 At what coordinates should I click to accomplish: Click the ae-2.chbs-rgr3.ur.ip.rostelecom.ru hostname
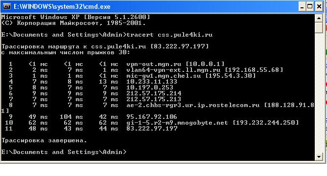click(193, 105)
